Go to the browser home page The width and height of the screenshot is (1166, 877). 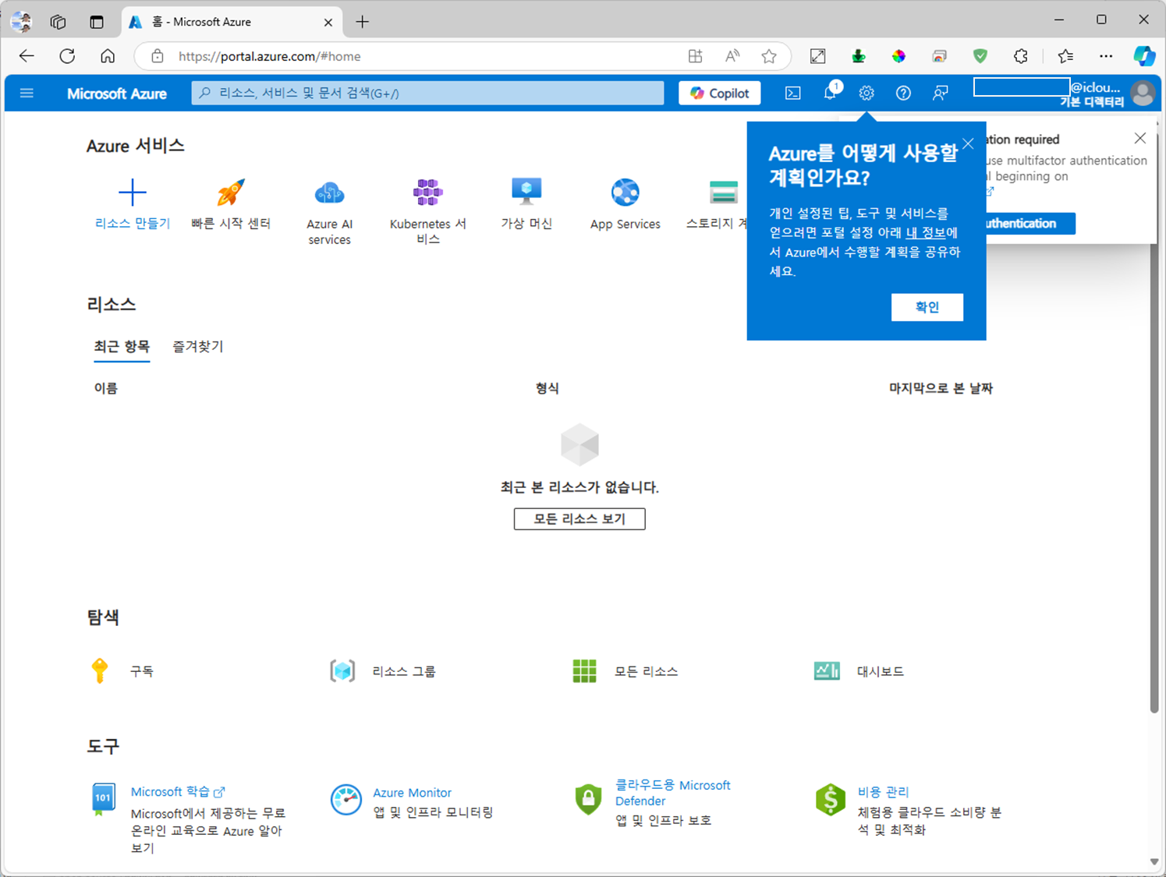click(108, 56)
